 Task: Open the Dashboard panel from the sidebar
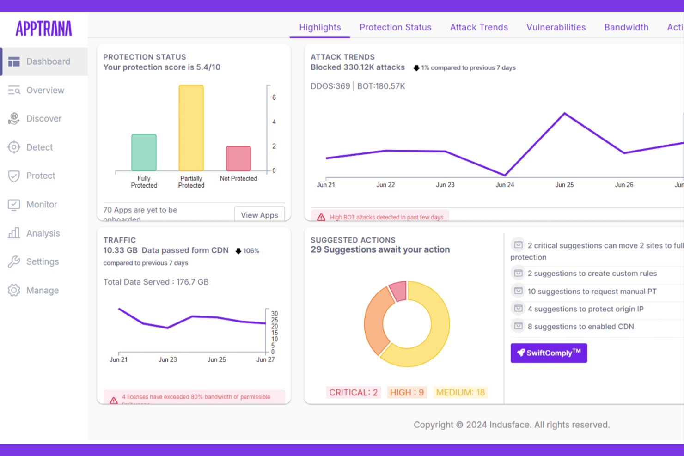(14, 61)
